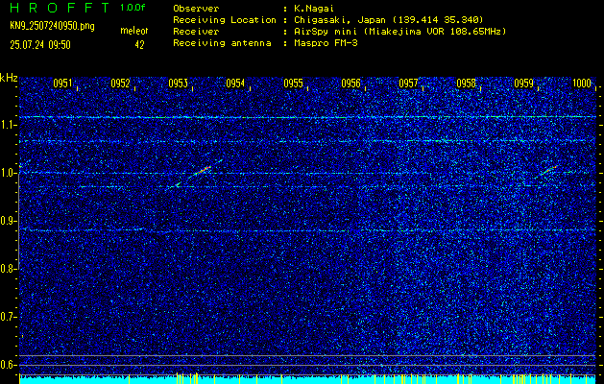The image size is (604, 384).
Task: Click the Chigasaki, Japan location value
Action: pyautogui.click(x=389, y=20)
